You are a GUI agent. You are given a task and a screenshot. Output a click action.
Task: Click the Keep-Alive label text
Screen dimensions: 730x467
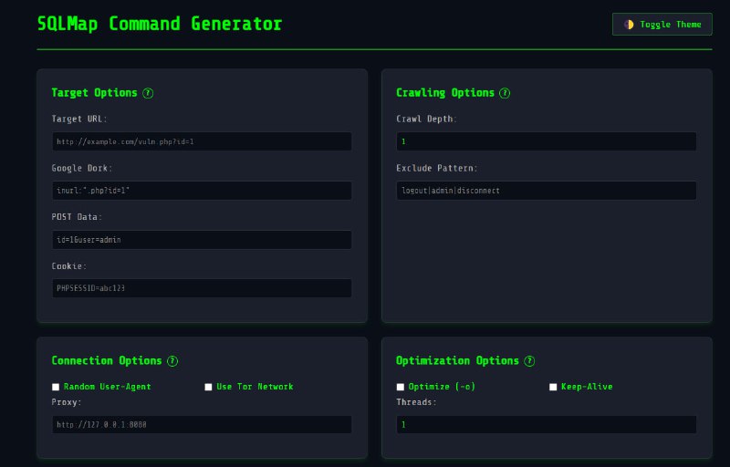tap(587, 387)
